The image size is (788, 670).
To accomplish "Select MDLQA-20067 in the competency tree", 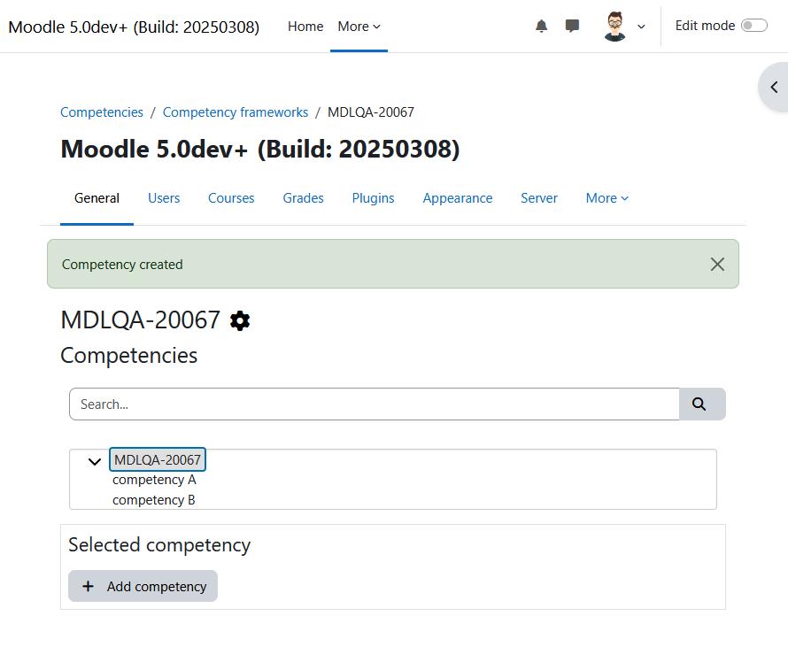I will pyautogui.click(x=158, y=459).
